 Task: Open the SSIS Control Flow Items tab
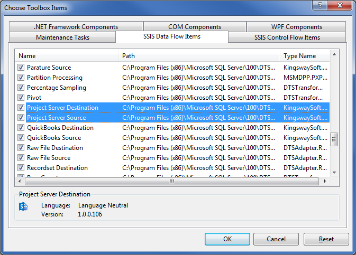(x=287, y=37)
